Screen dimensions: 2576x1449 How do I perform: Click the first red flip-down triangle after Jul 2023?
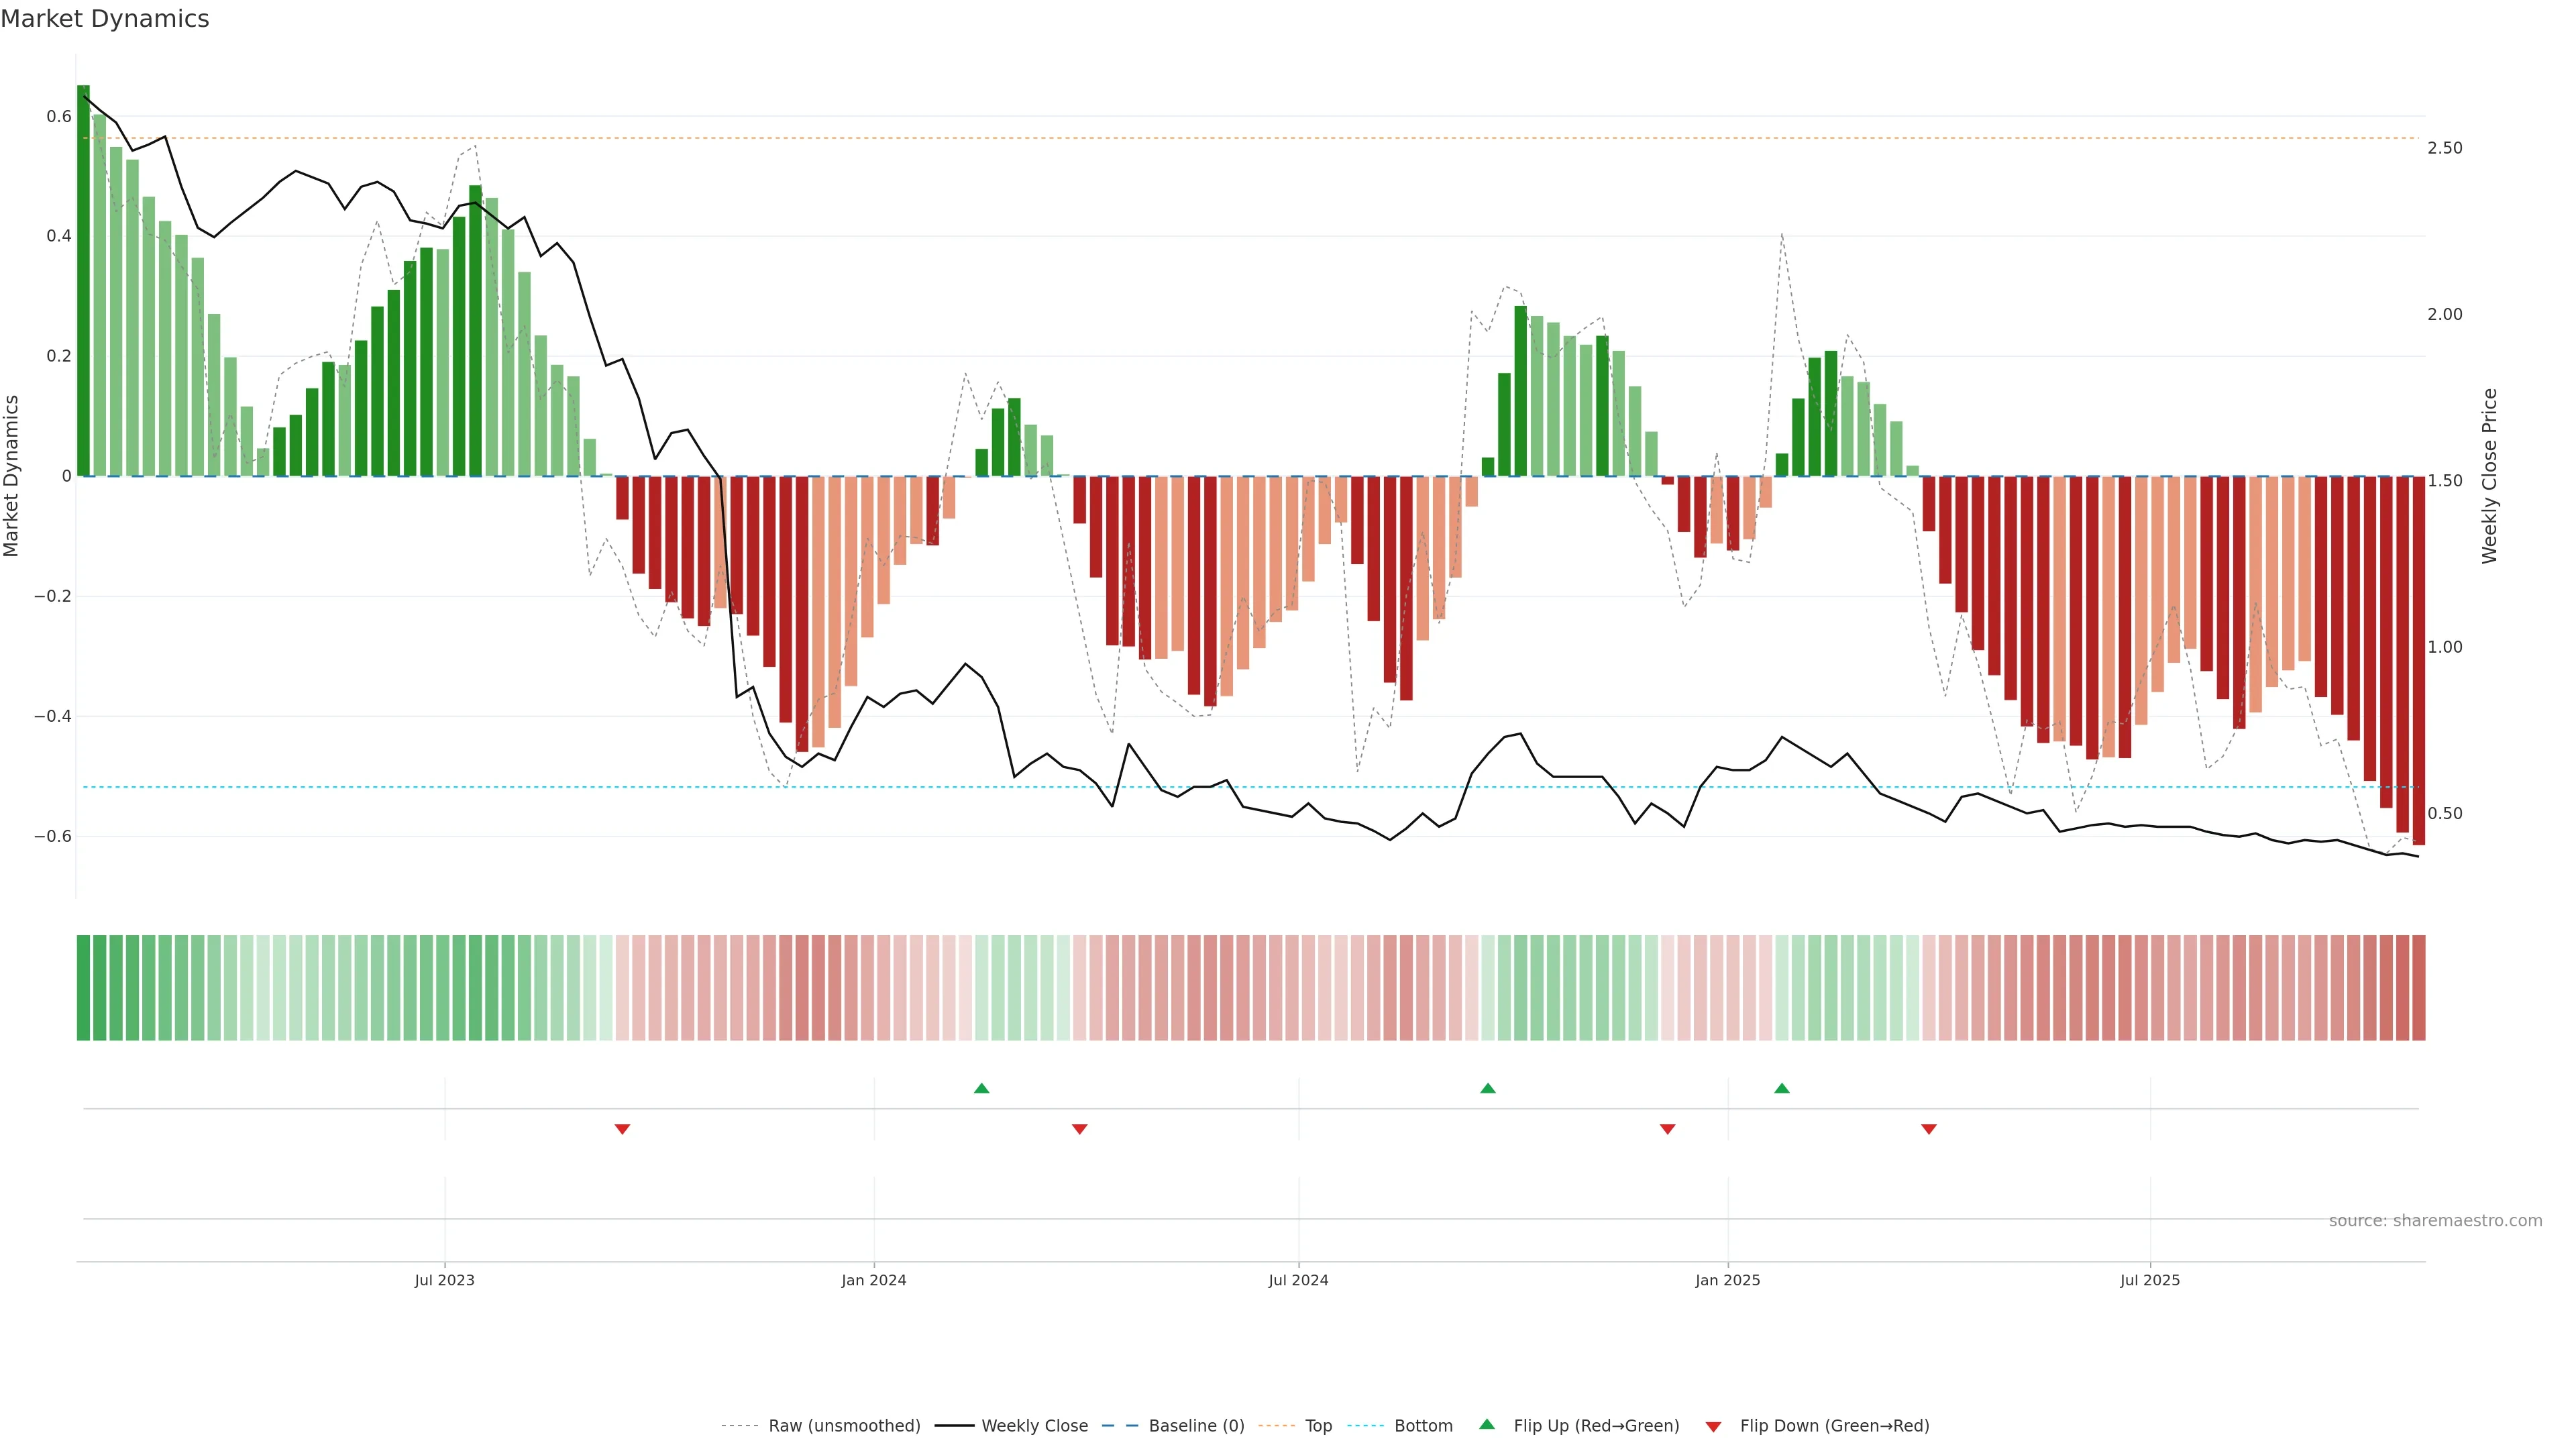pyautogui.click(x=622, y=1129)
